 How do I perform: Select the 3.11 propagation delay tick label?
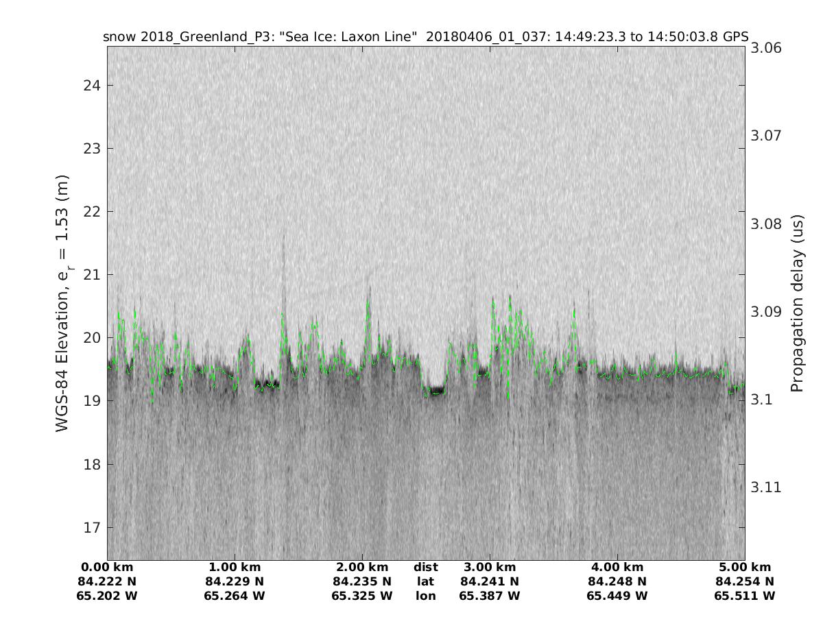click(x=766, y=487)
